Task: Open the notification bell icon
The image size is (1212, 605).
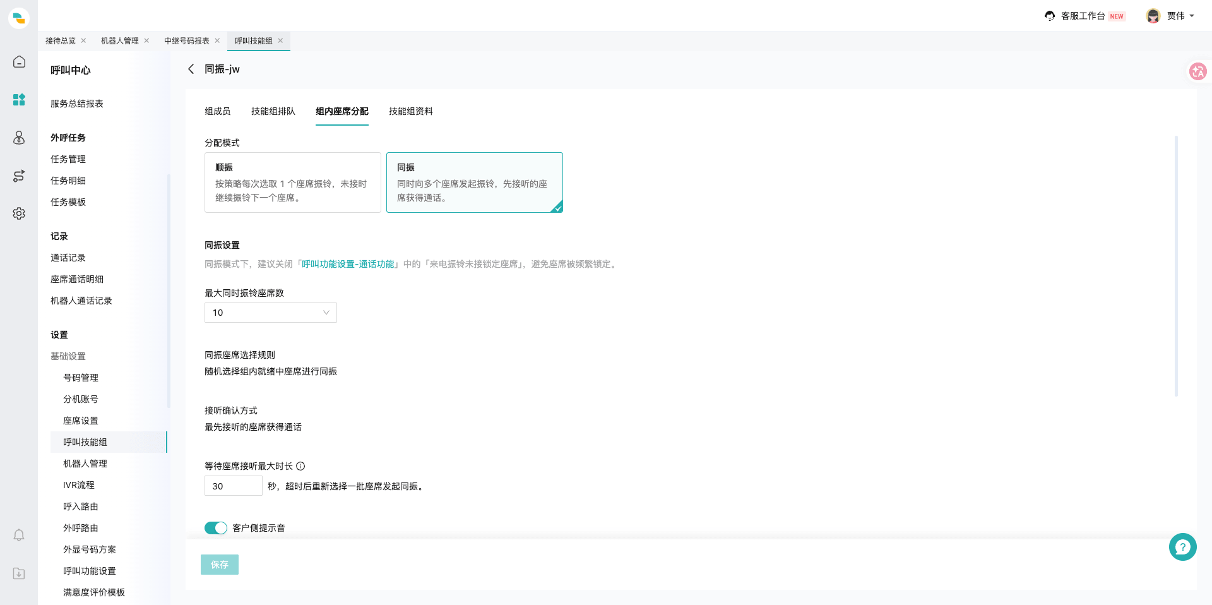Action: [19, 536]
